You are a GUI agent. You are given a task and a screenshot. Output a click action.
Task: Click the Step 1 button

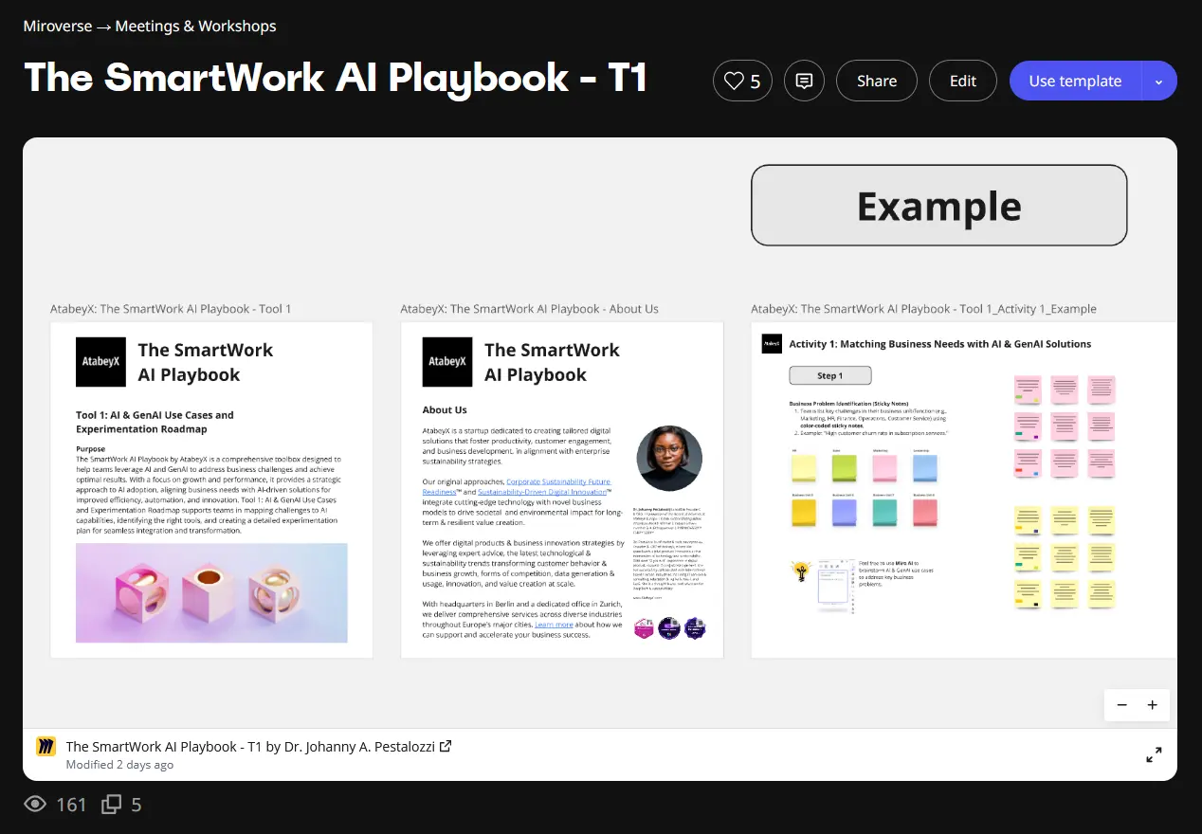point(830,375)
